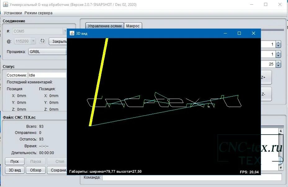Minimize the main G-code window
This screenshot has width=288, height=187.
tap(252, 4)
